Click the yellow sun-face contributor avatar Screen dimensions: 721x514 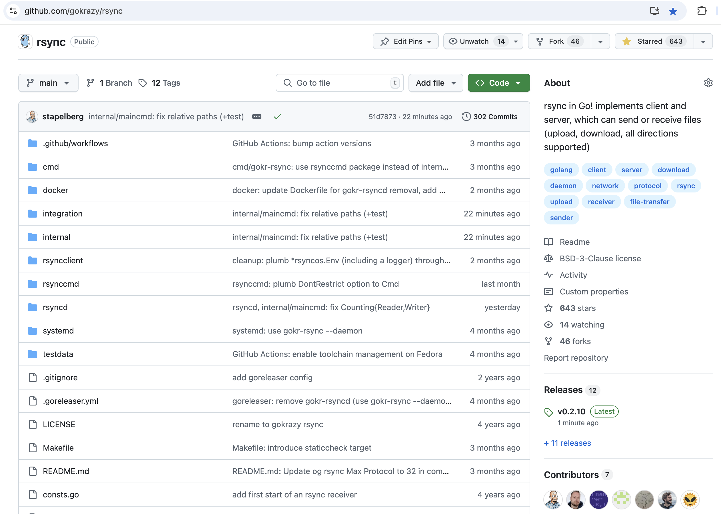click(690, 499)
